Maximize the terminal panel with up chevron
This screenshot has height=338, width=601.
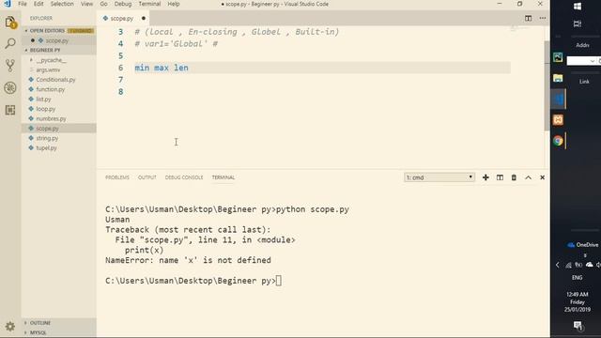pyautogui.click(x=528, y=177)
